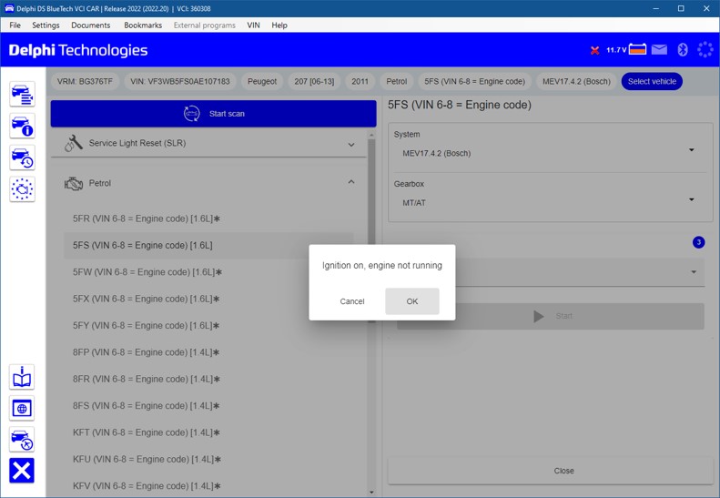Select 5FW engine code [1.6L] entry

click(x=209, y=272)
